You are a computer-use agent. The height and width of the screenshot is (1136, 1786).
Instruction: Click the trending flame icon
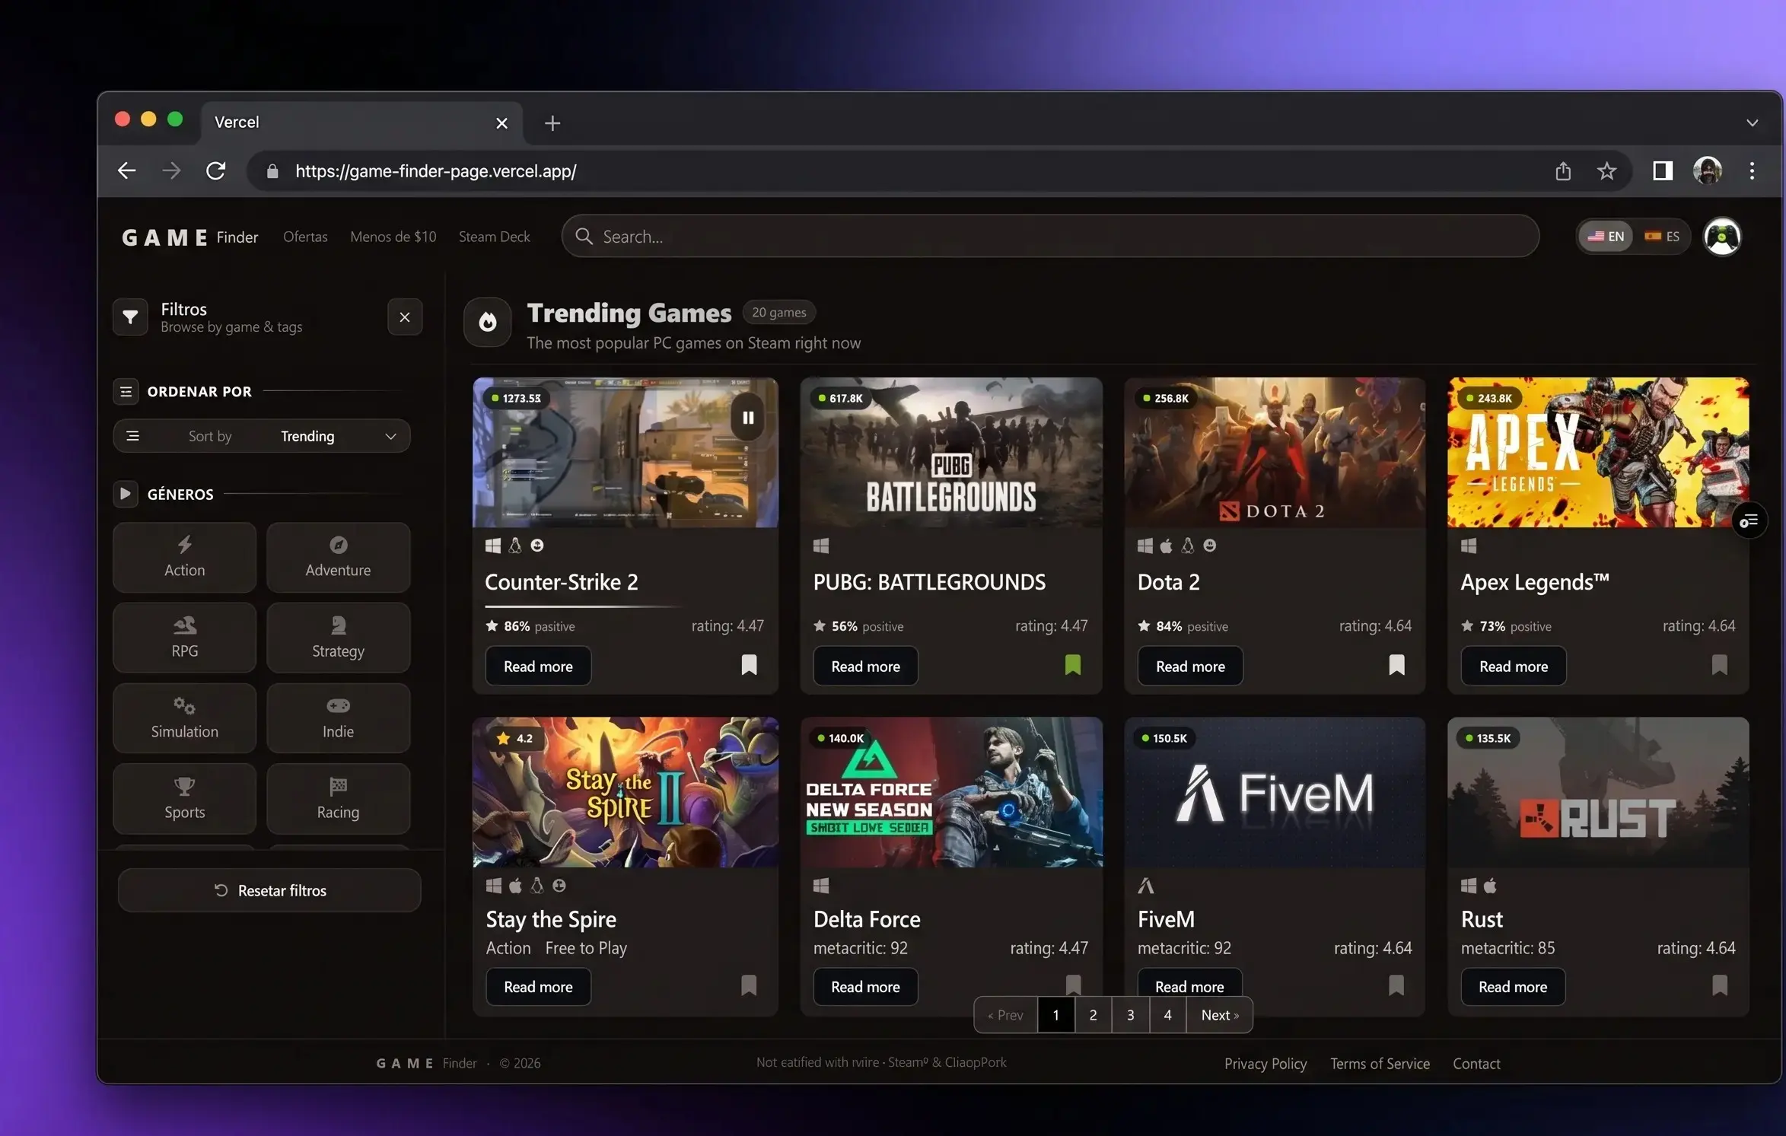(488, 322)
